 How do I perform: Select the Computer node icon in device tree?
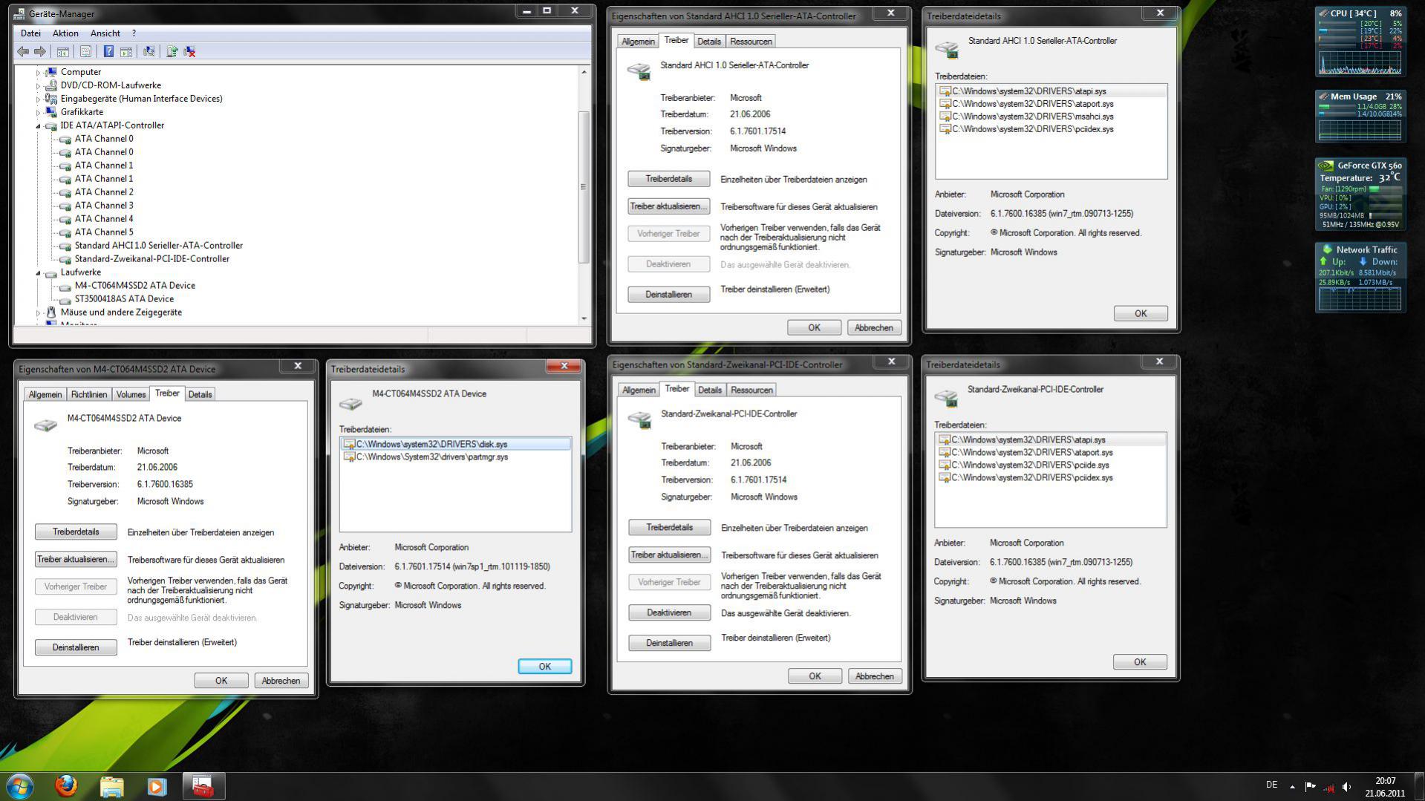(50, 72)
